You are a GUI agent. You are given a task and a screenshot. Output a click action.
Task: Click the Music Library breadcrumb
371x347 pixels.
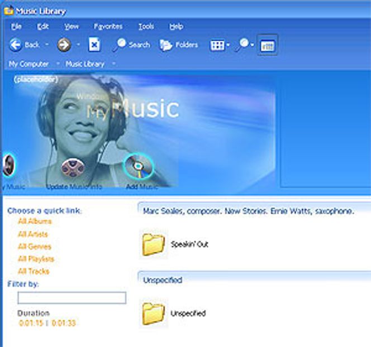pyautogui.click(x=85, y=64)
